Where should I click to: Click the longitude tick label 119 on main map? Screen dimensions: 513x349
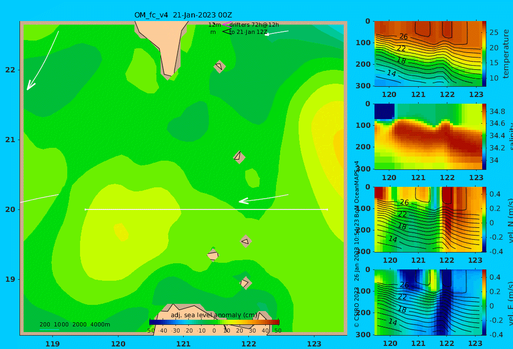click(x=52, y=344)
